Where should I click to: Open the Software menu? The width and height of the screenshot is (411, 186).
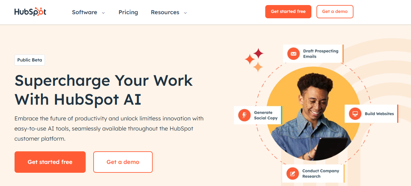click(84, 12)
